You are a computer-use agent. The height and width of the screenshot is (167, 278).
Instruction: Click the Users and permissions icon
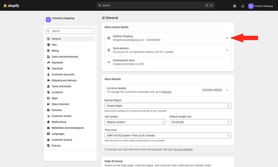click(48, 56)
